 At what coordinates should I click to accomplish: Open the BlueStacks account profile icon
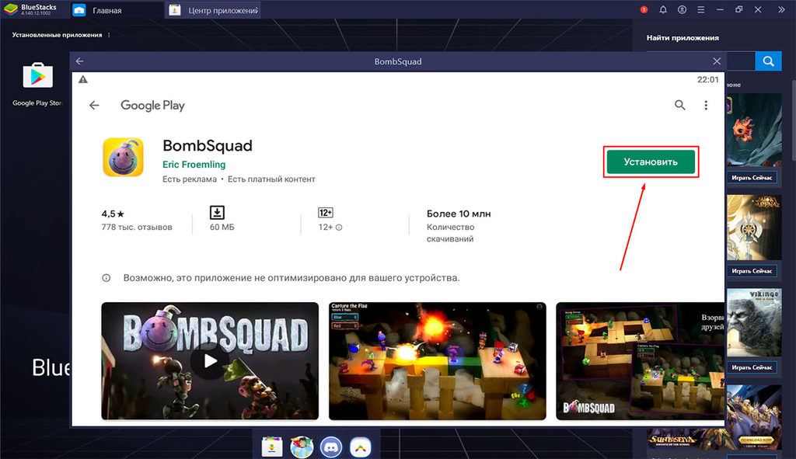tap(682, 9)
